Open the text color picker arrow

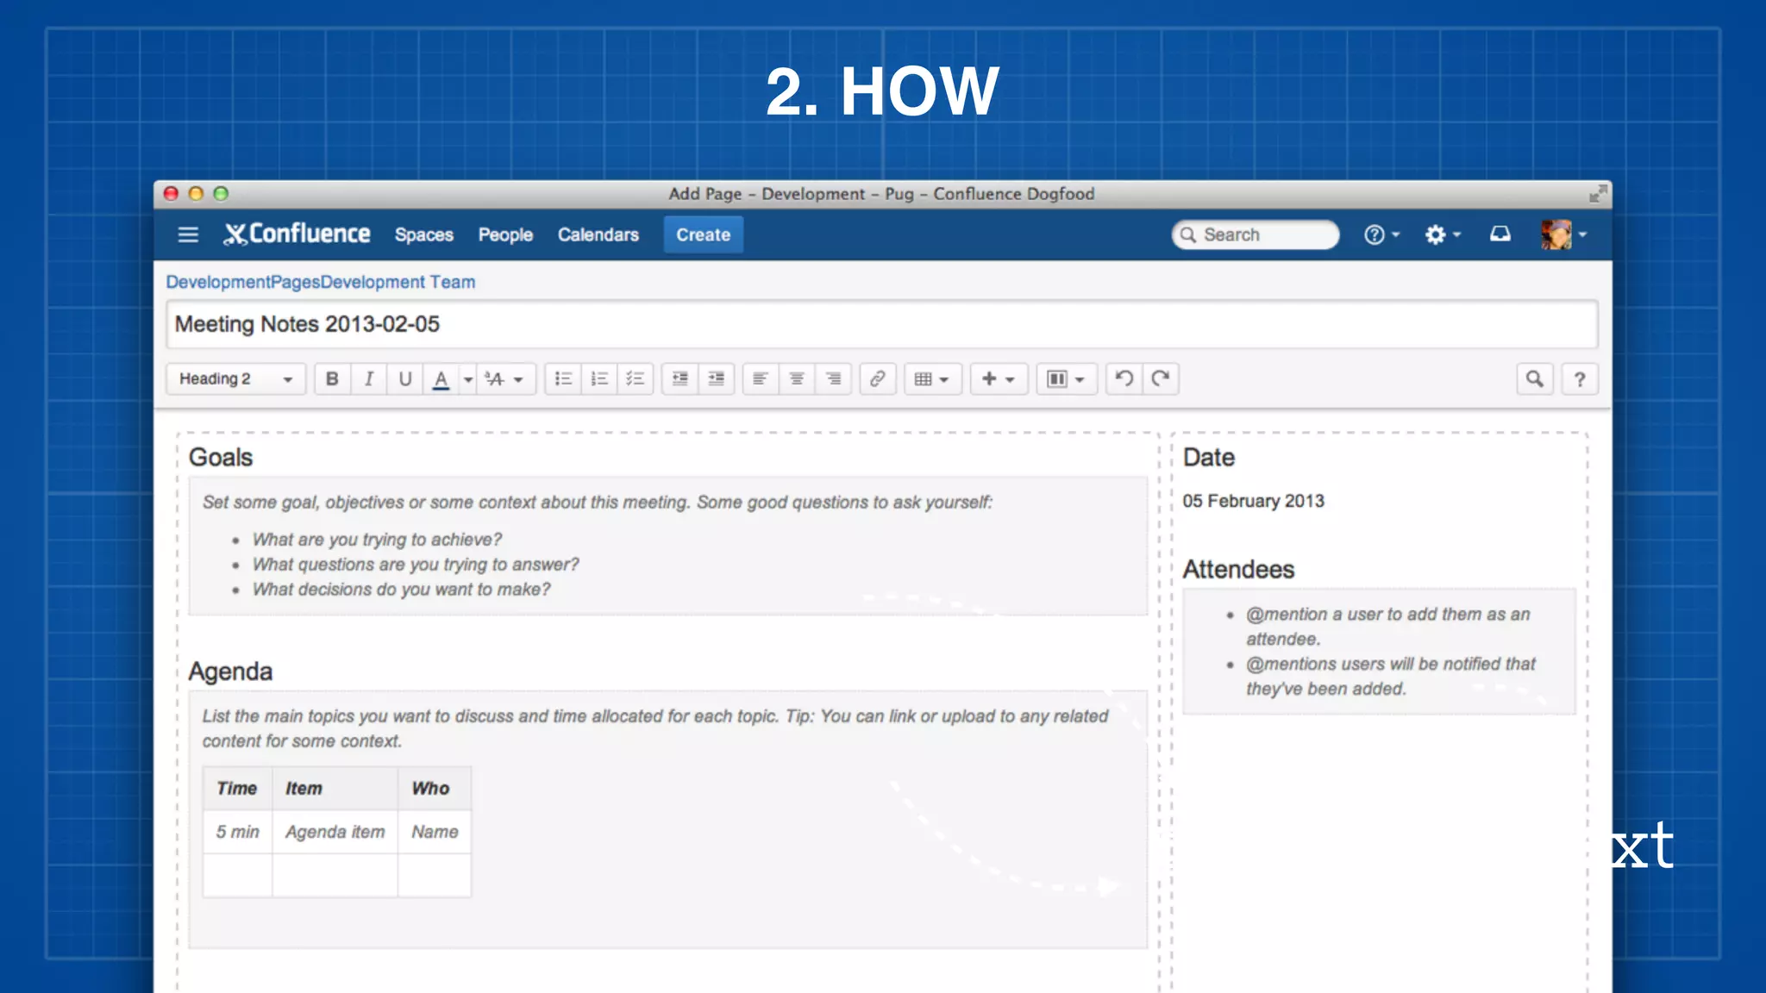pyautogui.click(x=468, y=379)
